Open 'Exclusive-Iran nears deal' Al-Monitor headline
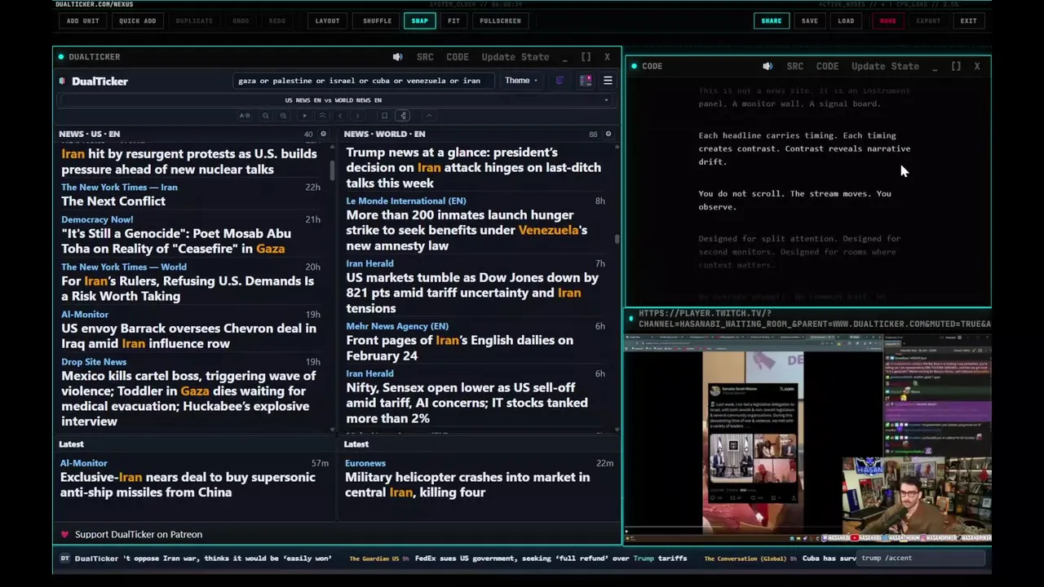This screenshot has width=1044, height=587. tap(188, 485)
